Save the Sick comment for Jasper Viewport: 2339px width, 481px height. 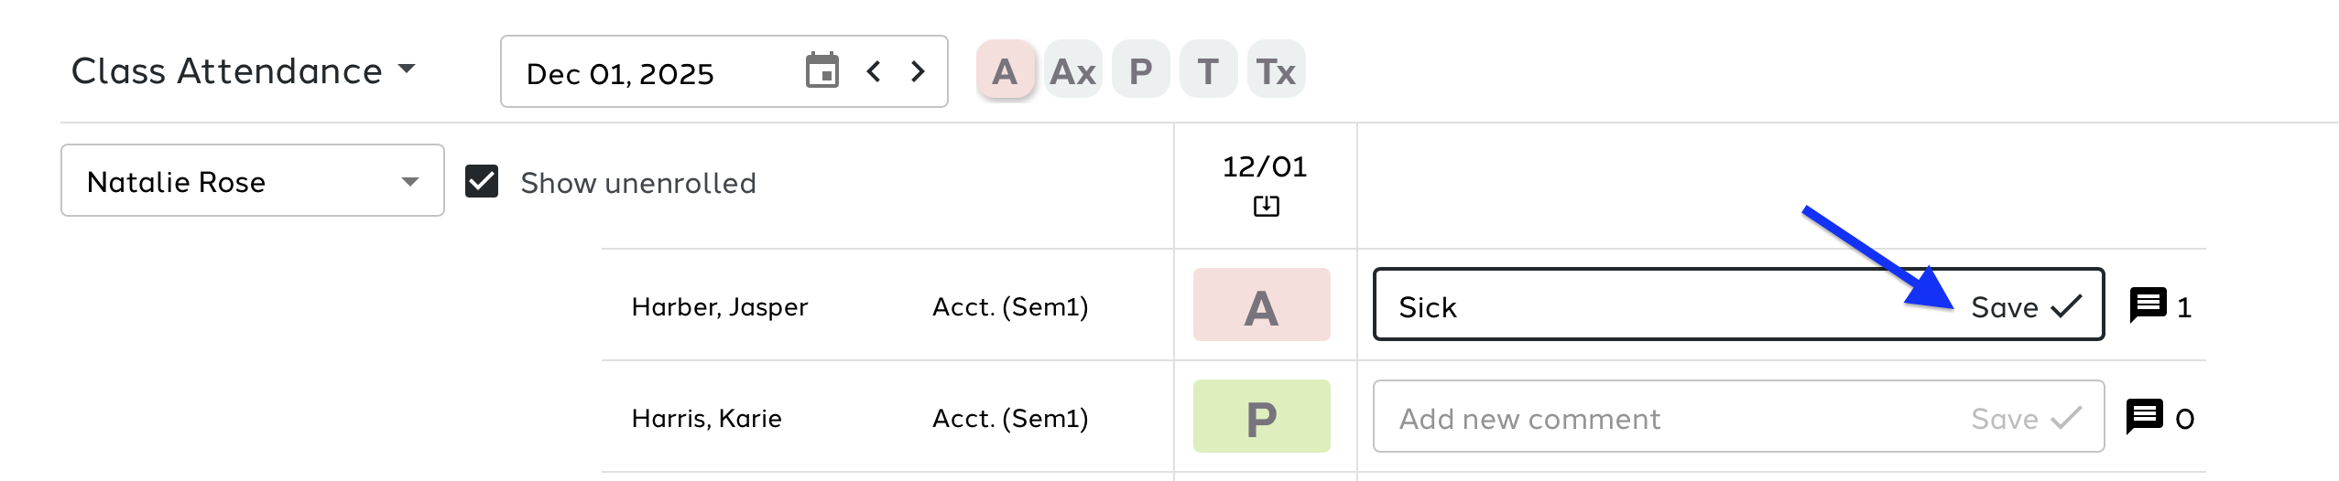[x=2026, y=306]
